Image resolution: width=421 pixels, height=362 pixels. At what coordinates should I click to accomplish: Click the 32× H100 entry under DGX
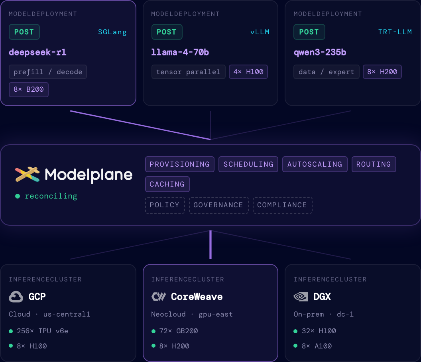(x=319, y=331)
